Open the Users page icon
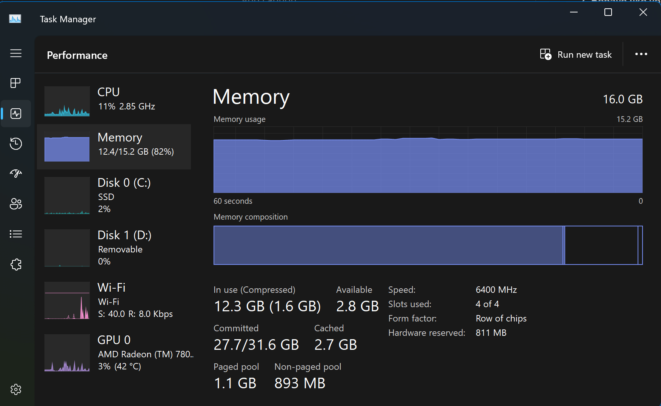This screenshot has width=661, height=406. point(16,204)
